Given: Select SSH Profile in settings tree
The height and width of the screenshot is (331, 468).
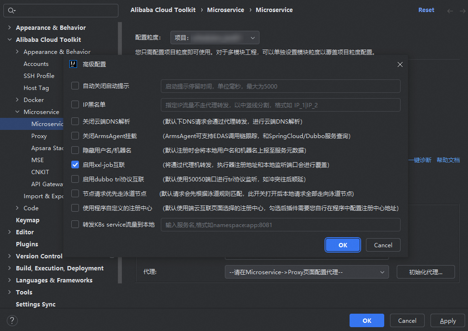Looking at the screenshot, I should (39, 76).
